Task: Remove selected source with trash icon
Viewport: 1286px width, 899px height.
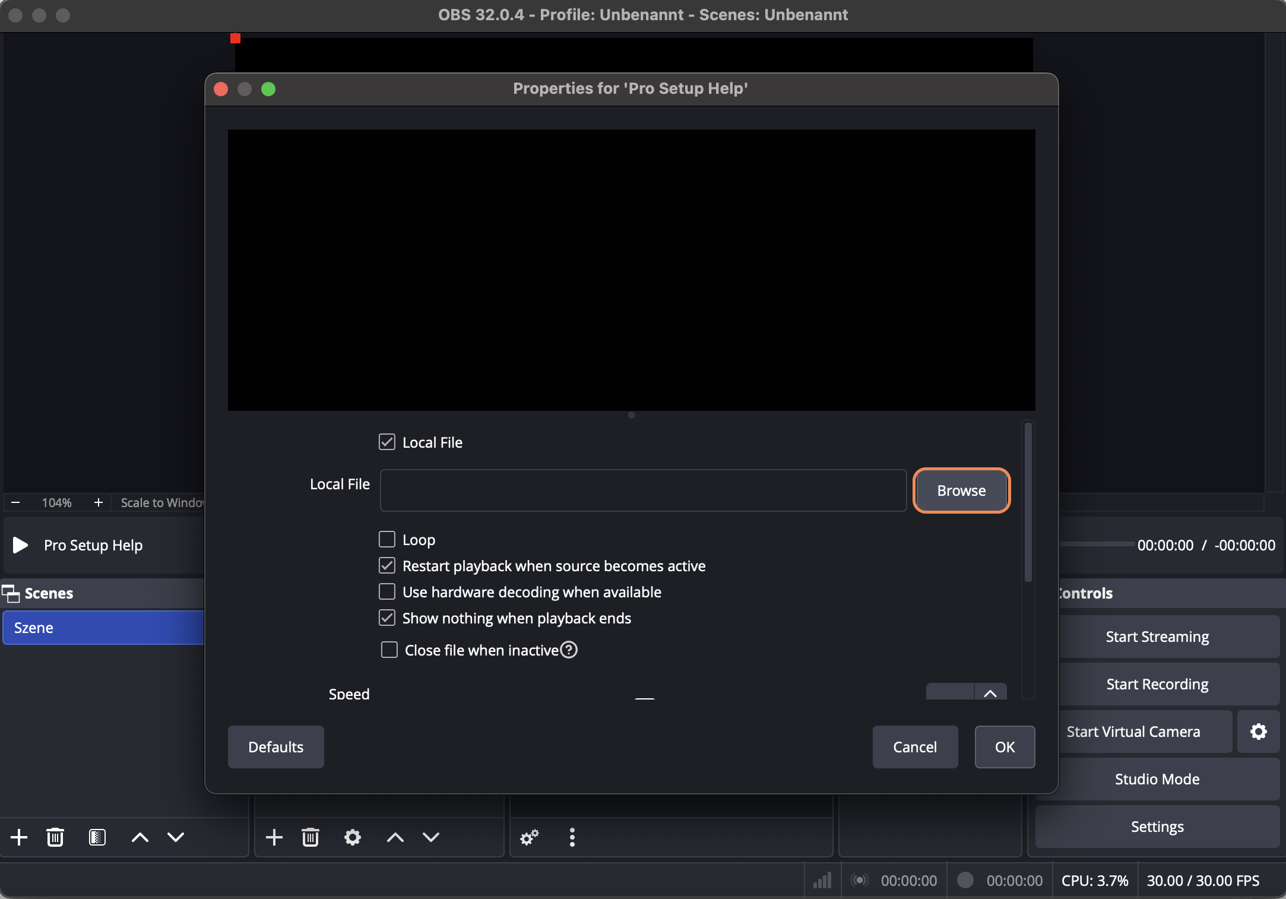Action: 311,837
